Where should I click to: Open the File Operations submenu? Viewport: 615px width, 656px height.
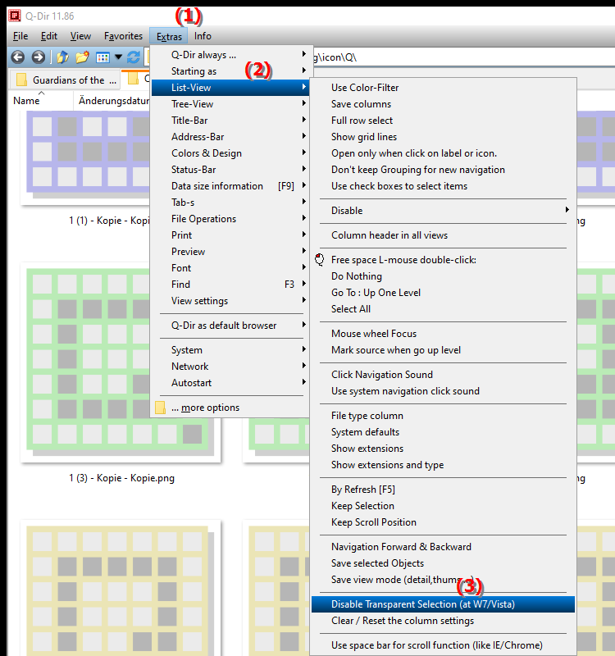tap(231, 219)
